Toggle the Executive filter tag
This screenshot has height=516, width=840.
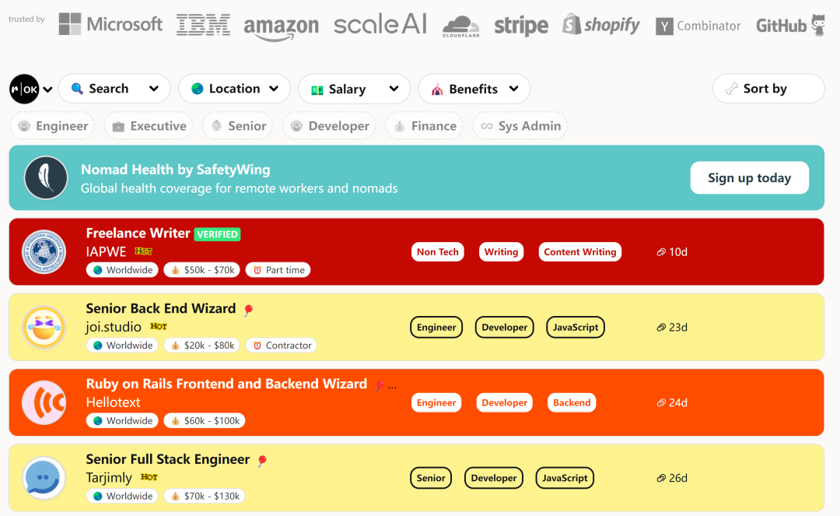pyautogui.click(x=149, y=126)
